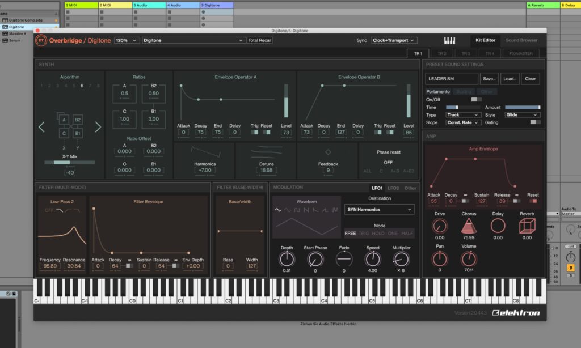Select the second filter shape icon beside OFF
Viewport: 581px width, 348px height.
(68, 210)
